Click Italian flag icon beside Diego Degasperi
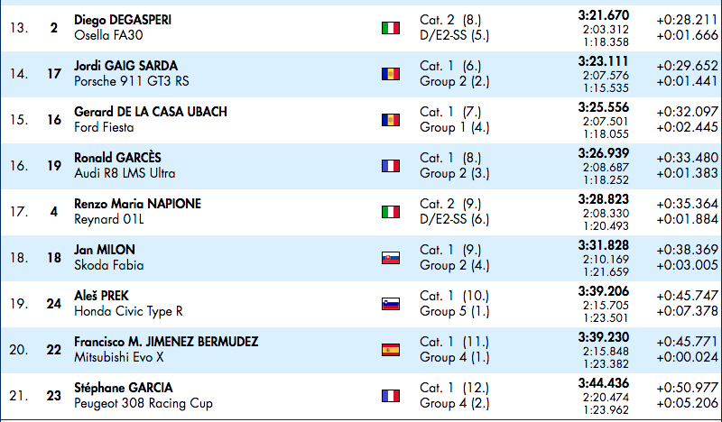This screenshot has width=722, height=422. click(x=391, y=28)
